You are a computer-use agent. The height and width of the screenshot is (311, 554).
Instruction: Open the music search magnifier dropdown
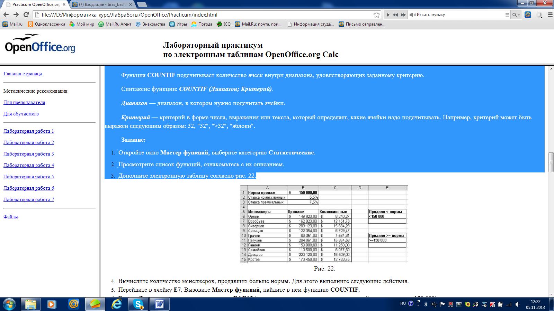[516, 15]
